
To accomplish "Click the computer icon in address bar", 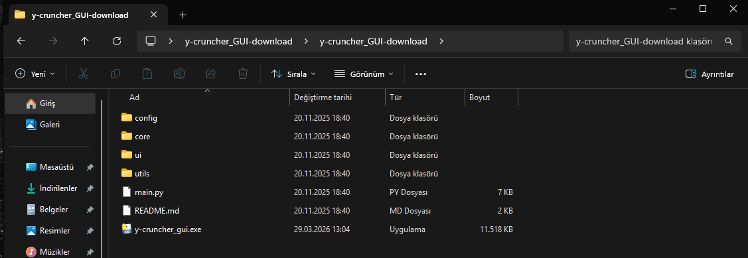I will pyautogui.click(x=151, y=41).
